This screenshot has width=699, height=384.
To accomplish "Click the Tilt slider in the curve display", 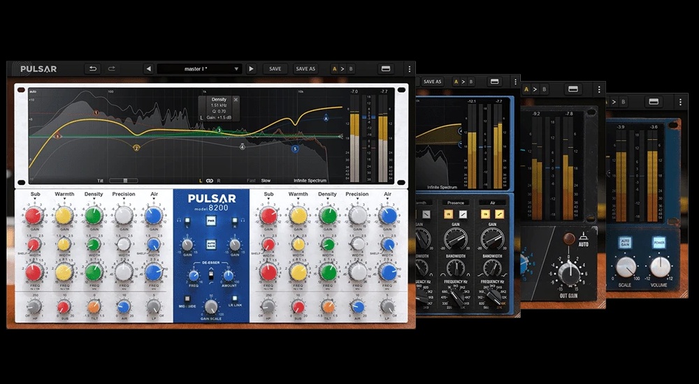I will [x=124, y=180].
